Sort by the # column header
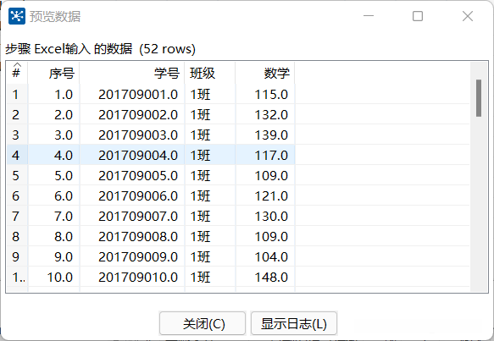The height and width of the screenshot is (341, 494). click(16, 73)
